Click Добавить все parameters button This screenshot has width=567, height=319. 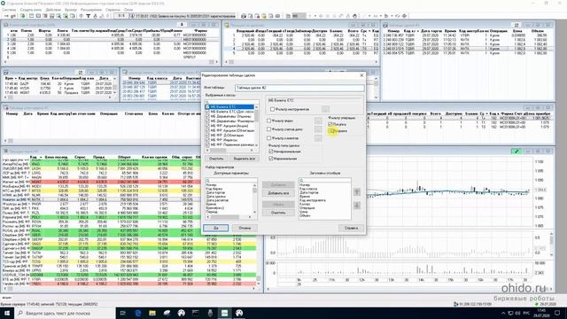pyautogui.click(x=278, y=193)
